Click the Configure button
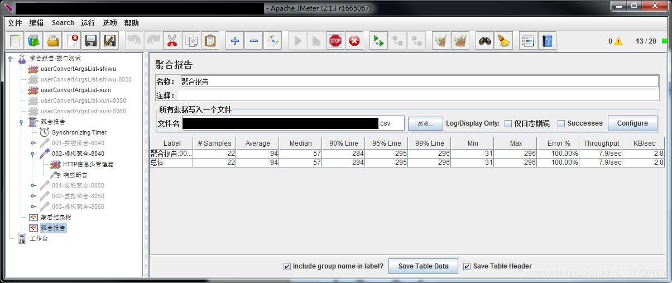Viewport: 672px width, 283px height. [632, 123]
